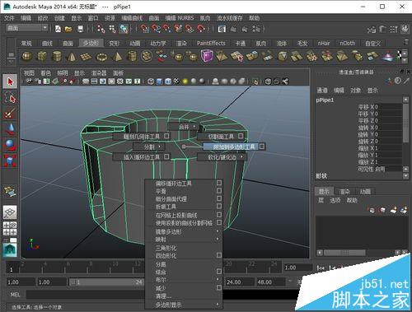Open the 曲面 menu set dropdown
Image resolution: width=412 pixels, height=312 pixels.
pos(27,28)
